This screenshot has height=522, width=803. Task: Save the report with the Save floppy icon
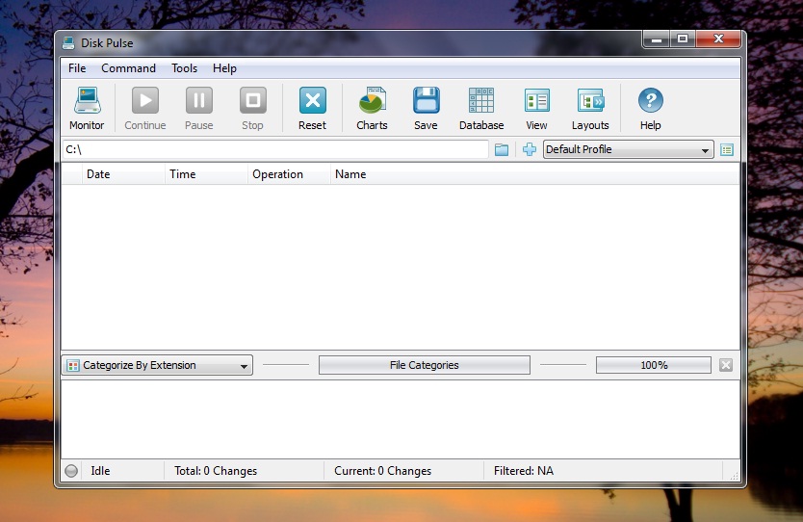coord(426,108)
